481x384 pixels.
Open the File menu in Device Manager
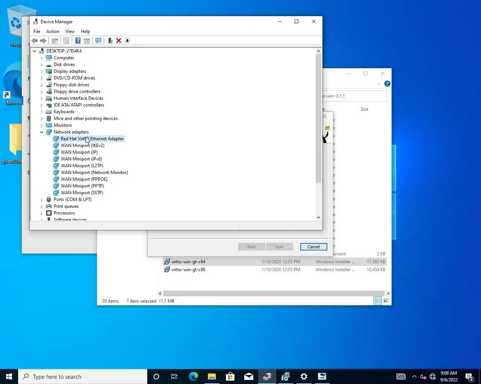(37, 31)
